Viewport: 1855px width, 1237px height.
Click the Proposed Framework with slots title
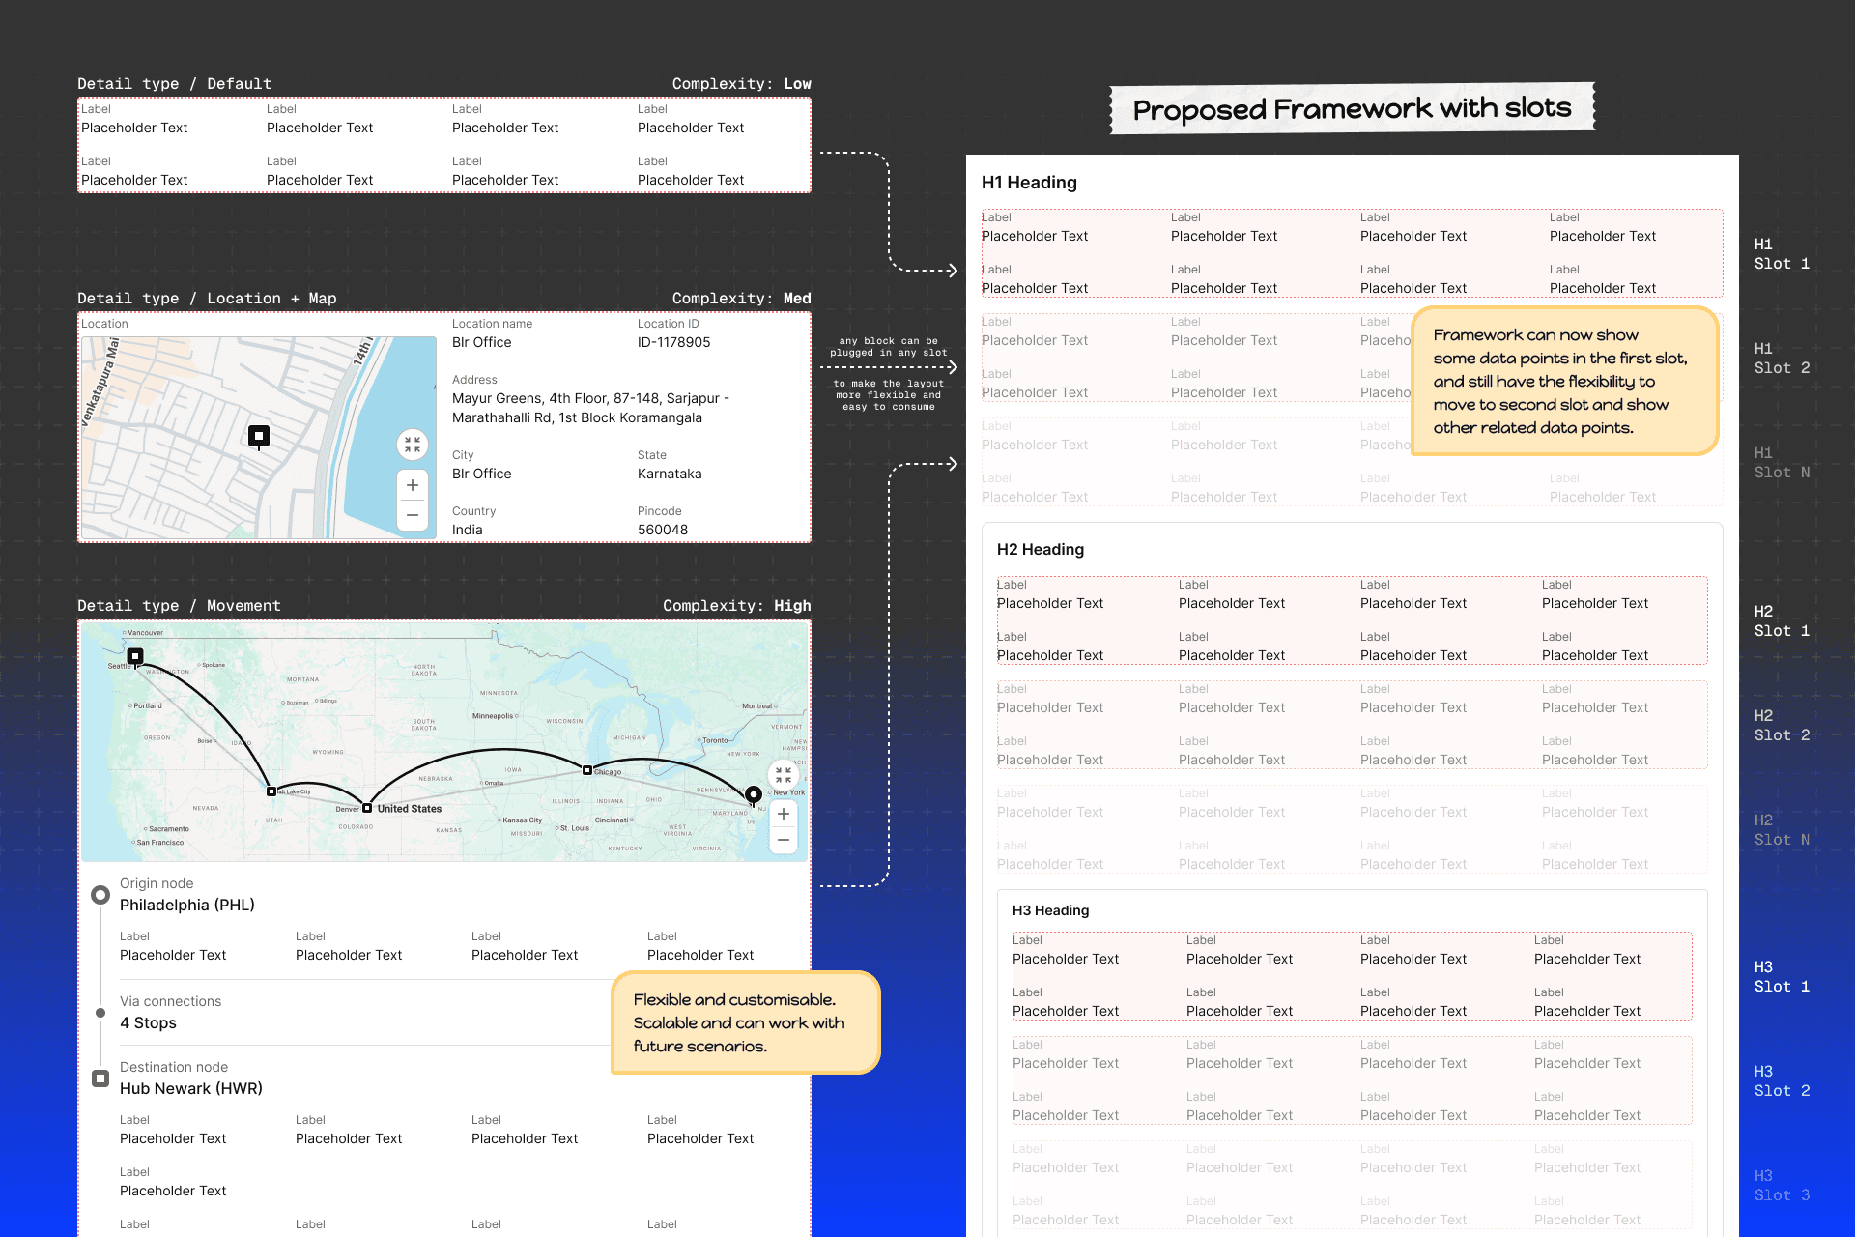(1352, 108)
